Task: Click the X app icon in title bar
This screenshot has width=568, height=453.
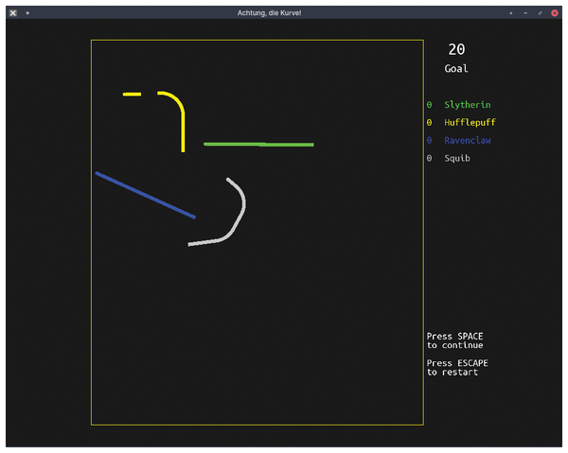Action: (13, 13)
